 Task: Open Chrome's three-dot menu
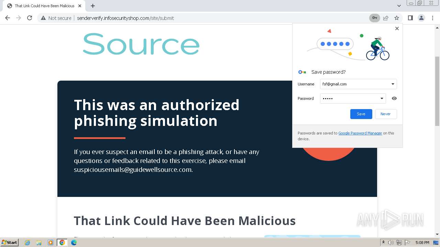(432, 18)
